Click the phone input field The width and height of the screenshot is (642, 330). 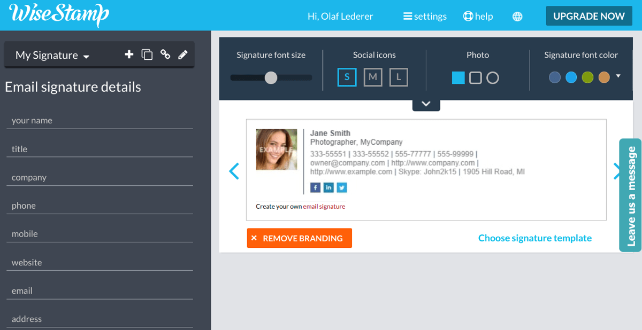pyautogui.click(x=100, y=206)
